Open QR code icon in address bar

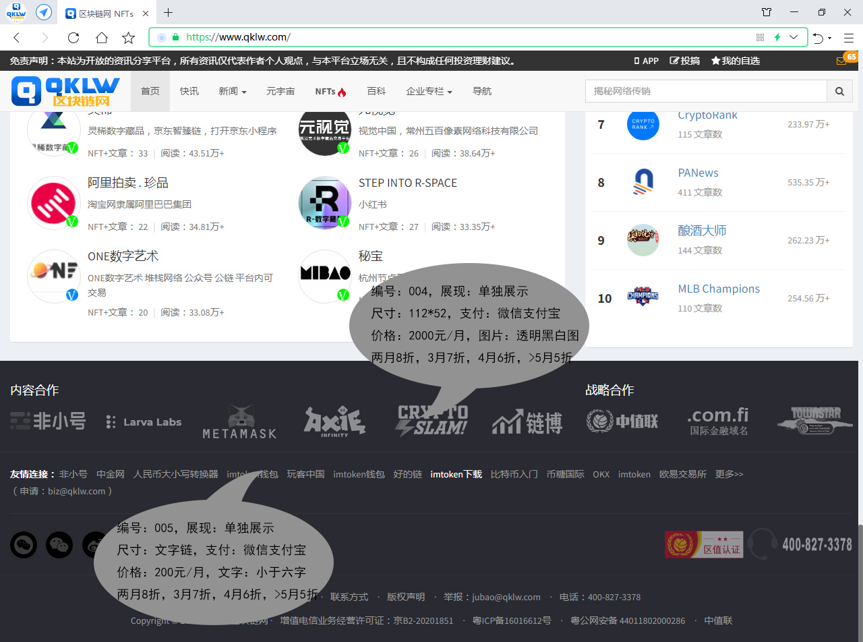coord(761,38)
